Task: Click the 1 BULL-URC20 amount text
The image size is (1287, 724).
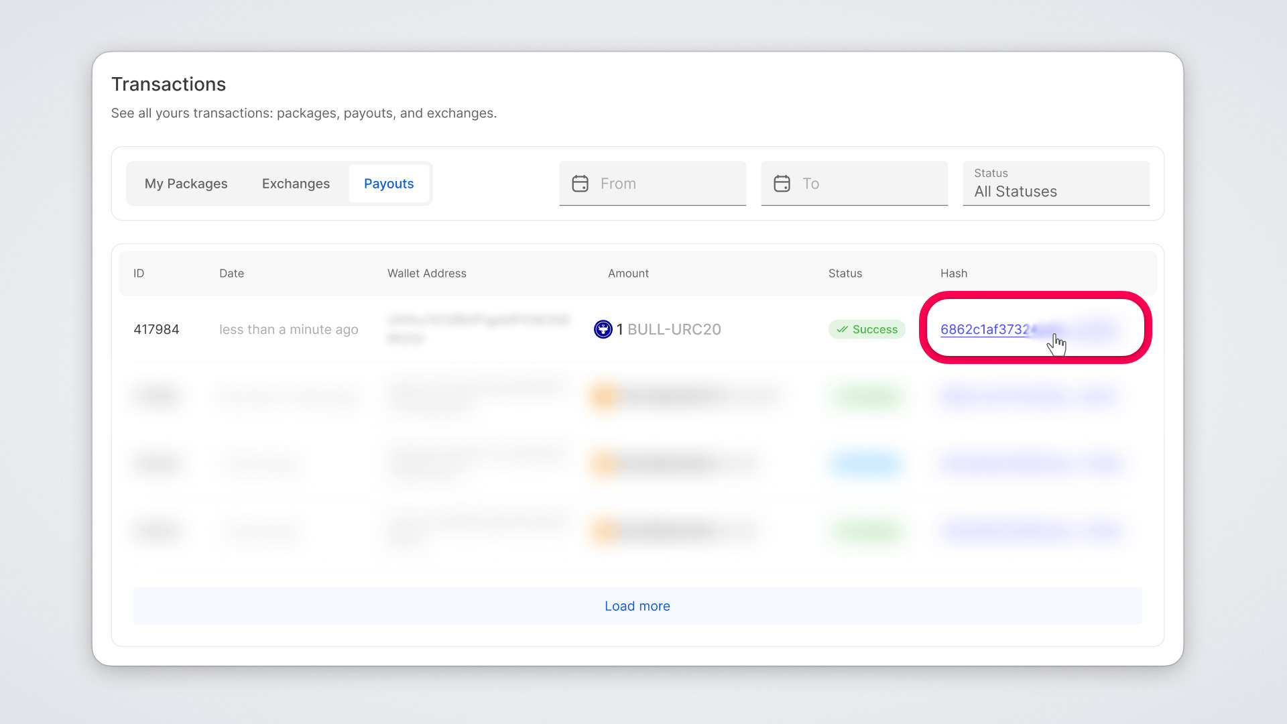Action: click(669, 329)
